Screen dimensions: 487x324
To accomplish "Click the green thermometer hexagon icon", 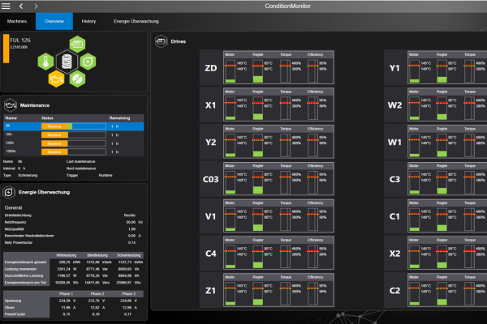I will point(45,62).
